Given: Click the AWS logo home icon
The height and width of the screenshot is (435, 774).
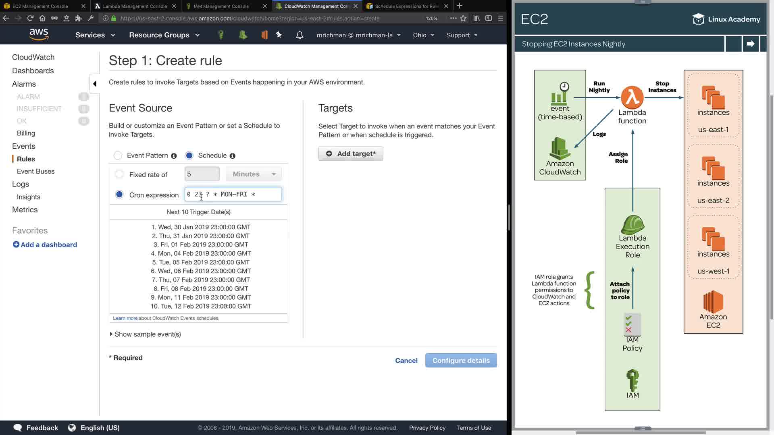Looking at the screenshot, I should 39,35.
